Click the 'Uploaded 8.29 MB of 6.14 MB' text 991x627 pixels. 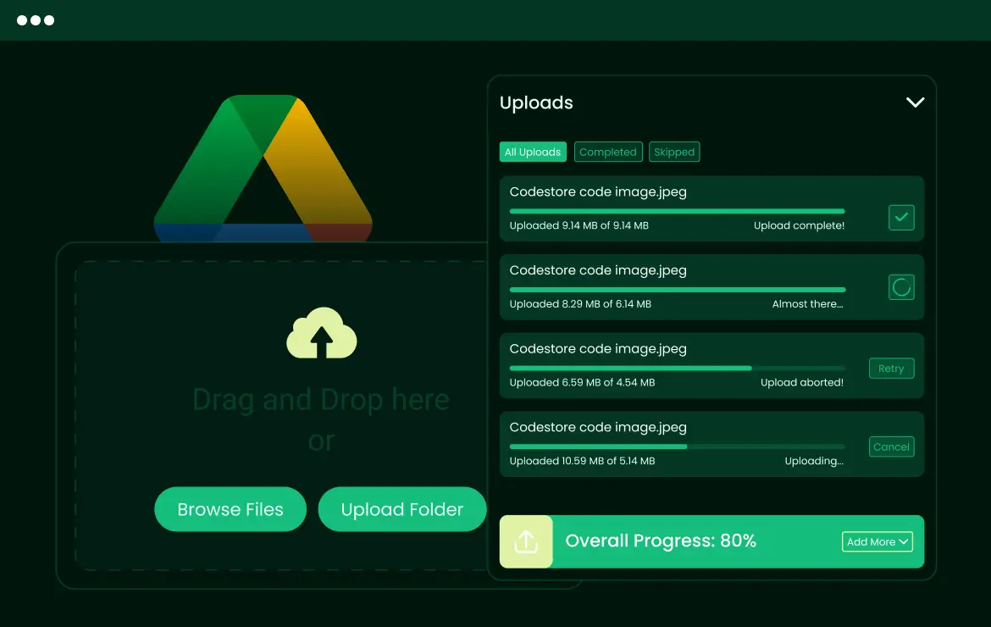pyautogui.click(x=580, y=304)
